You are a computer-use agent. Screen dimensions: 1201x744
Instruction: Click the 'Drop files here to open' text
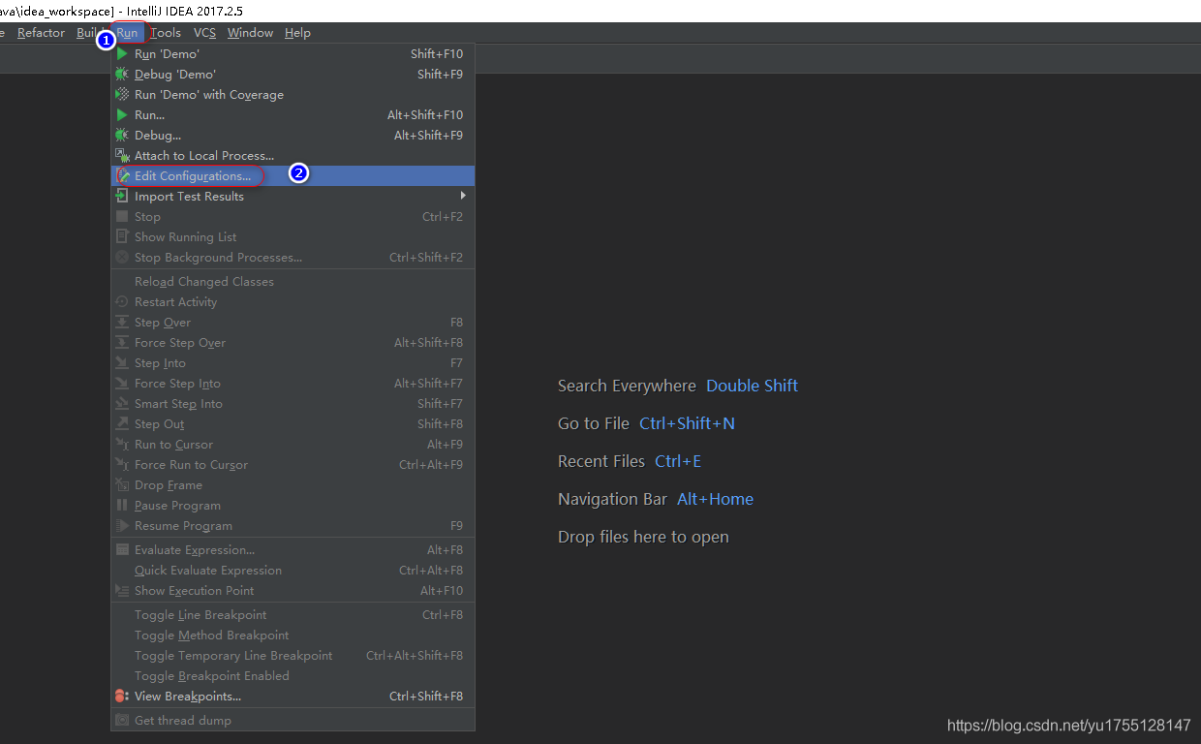[643, 537]
